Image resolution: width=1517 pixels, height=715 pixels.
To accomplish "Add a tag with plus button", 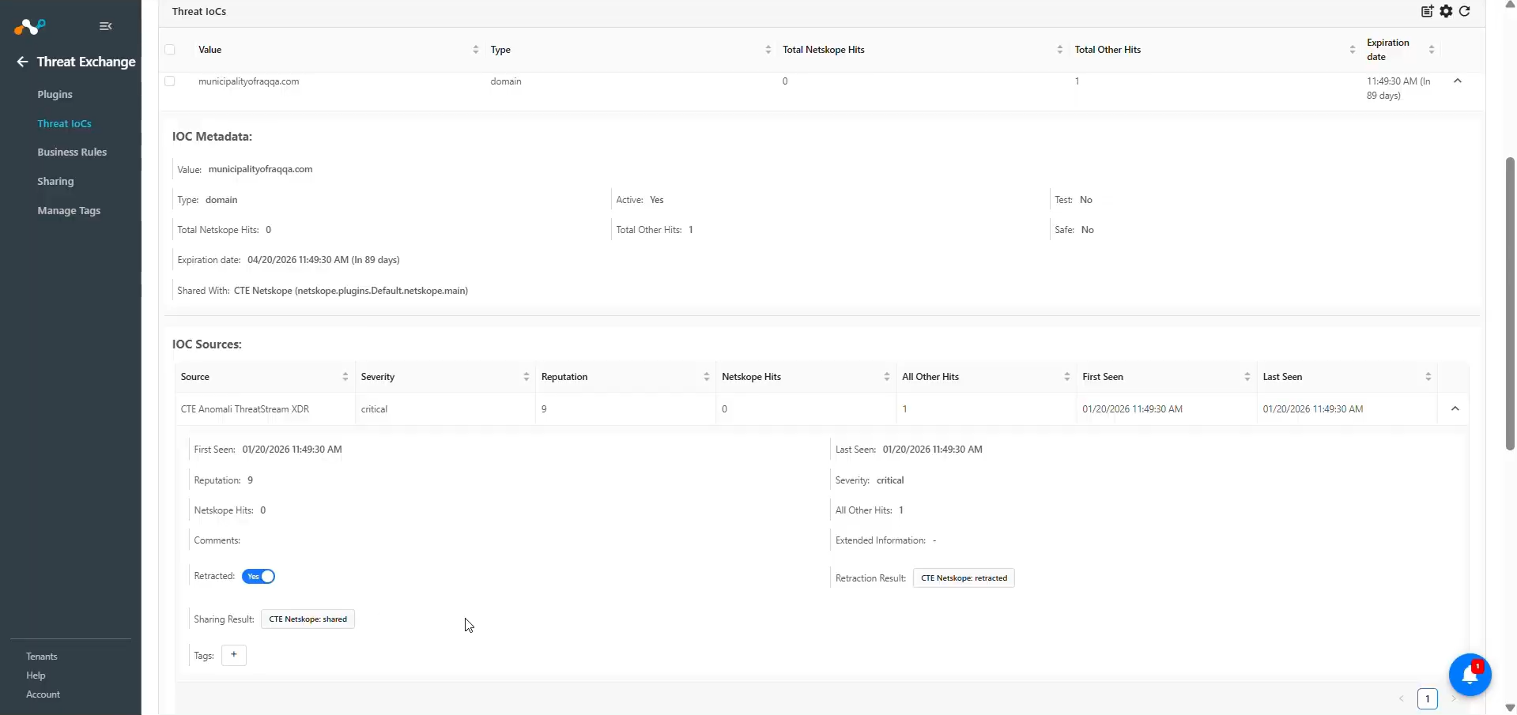I will (x=234, y=655).
